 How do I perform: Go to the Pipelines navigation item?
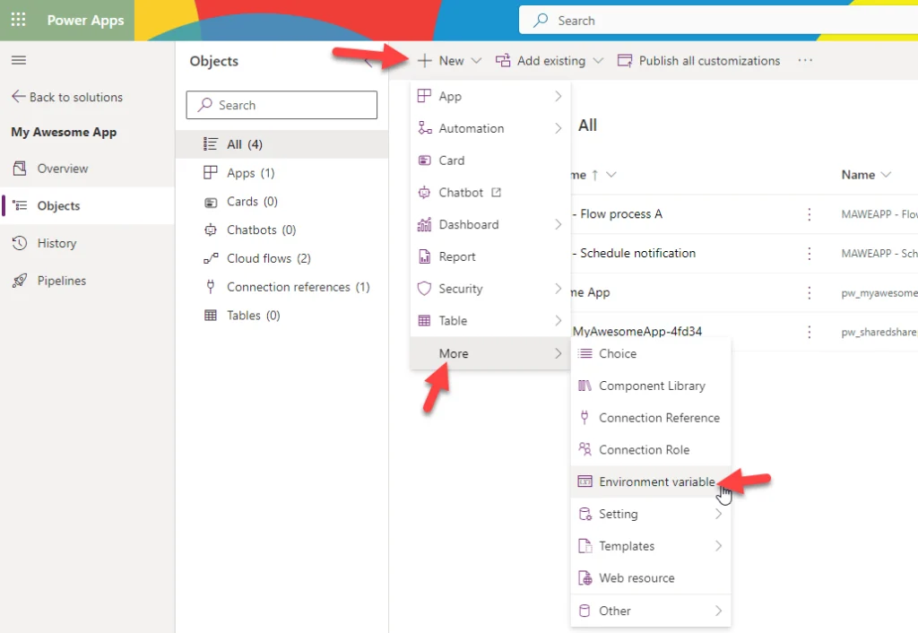click(87, 281)
